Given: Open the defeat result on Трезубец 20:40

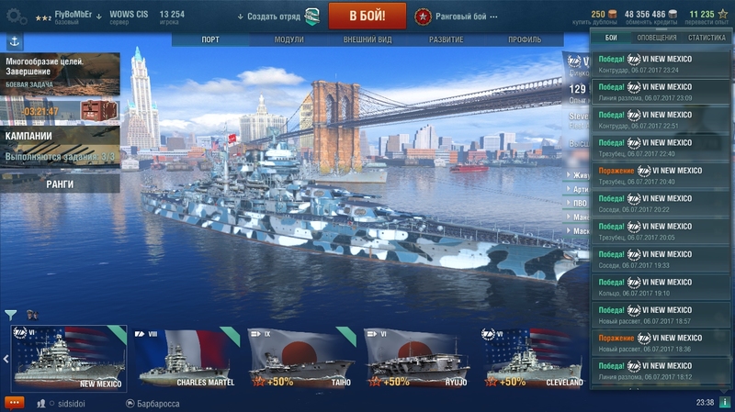Looking at the screenshot, I should point(661,175).
